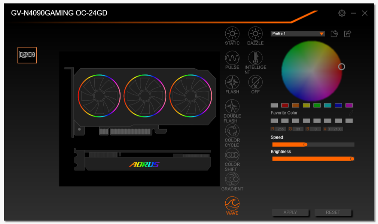This screenshot has width=378, height=224.
Task: Pick the cyan preset color swatch
Action: (327, 105)
